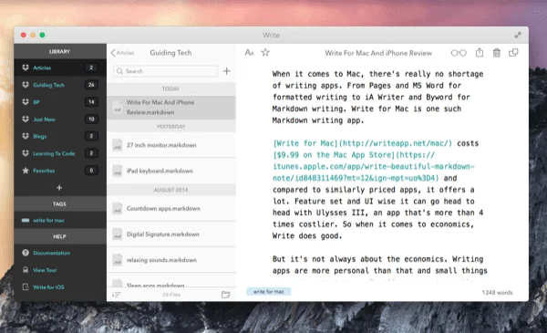Delete the note with trash icon
The width and height of the screenshot is (547, 333).
[x=497, y=53]
